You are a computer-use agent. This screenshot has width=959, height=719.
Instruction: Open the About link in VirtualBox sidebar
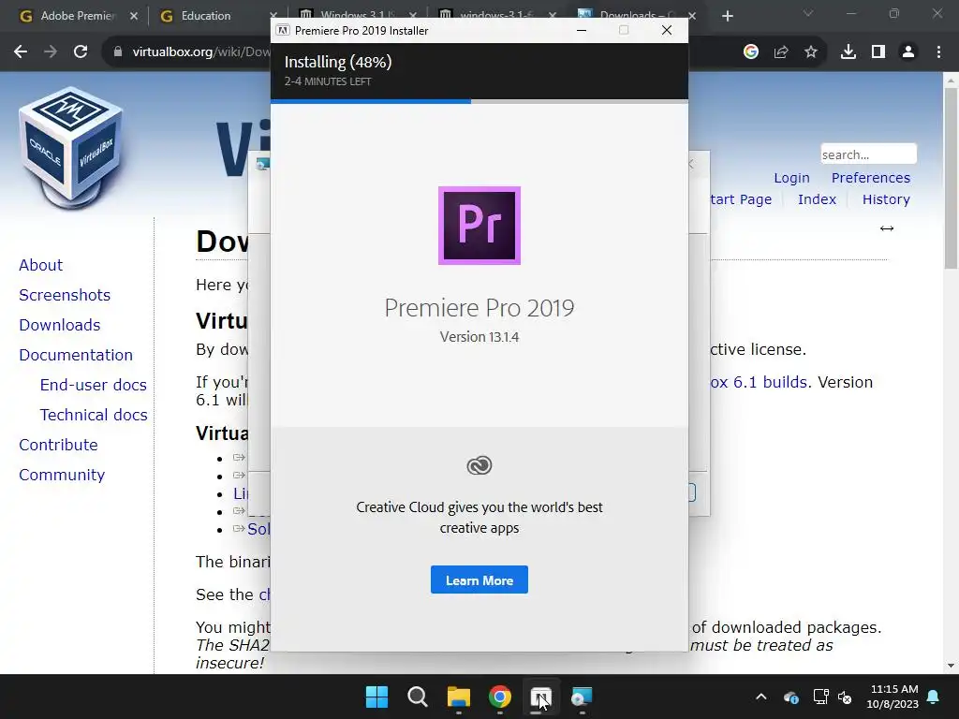pyautogui.click(x=40, y=265)
